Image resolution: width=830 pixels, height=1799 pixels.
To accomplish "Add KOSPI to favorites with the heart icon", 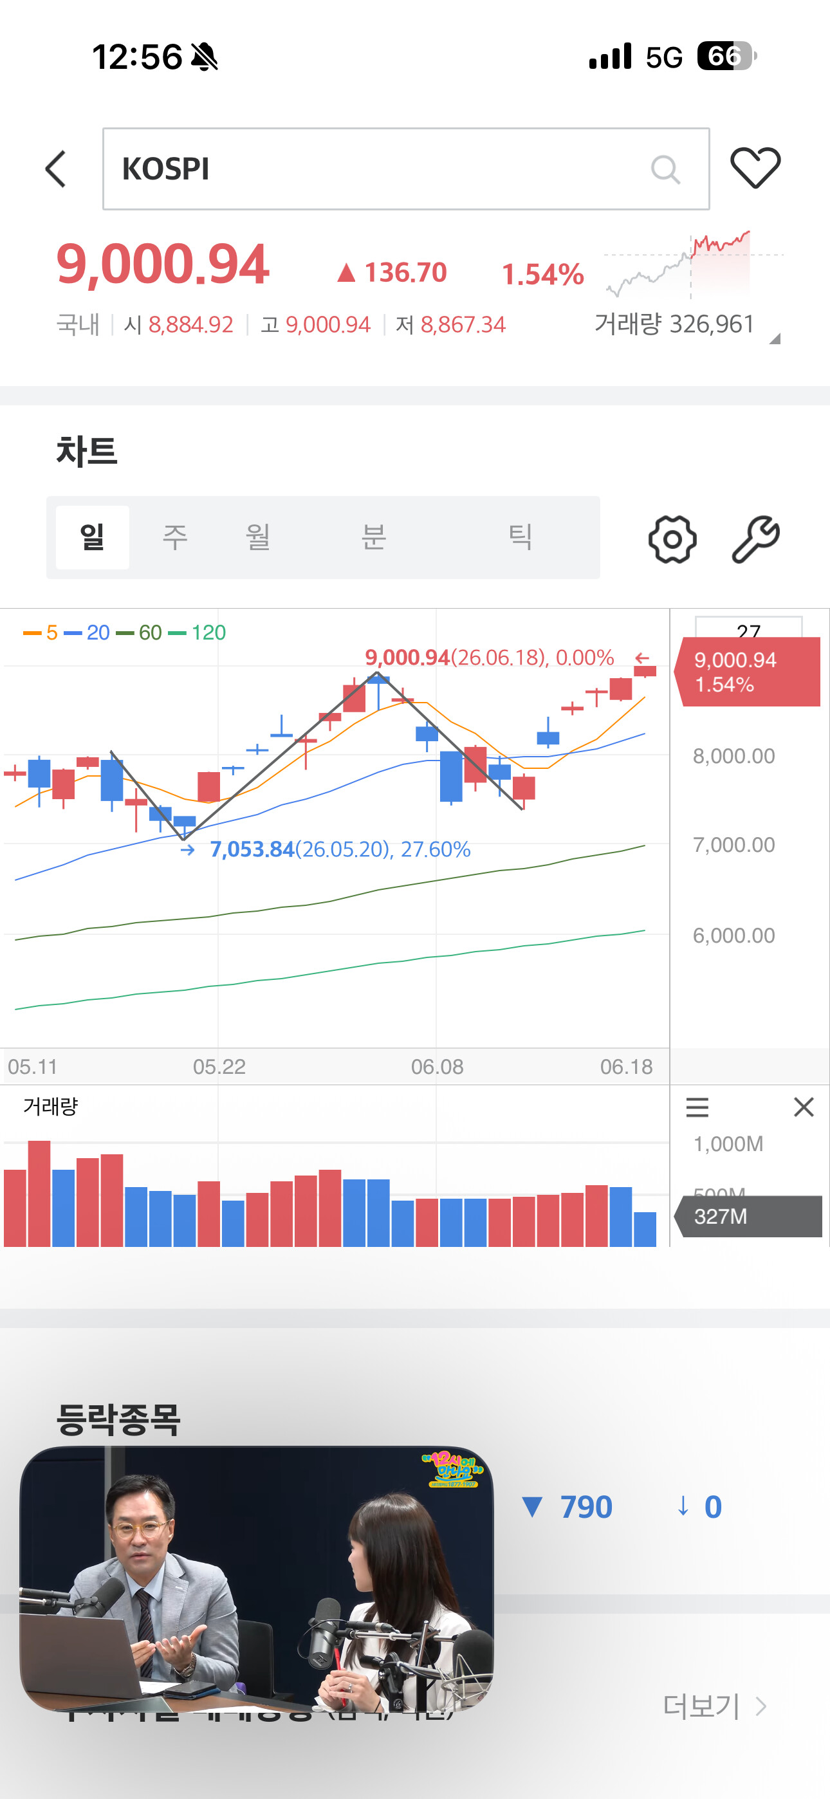I will [x=755, y=169].
